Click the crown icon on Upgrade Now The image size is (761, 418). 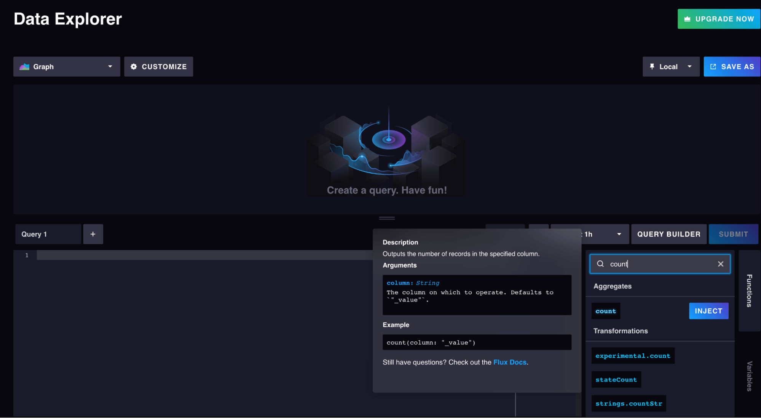pyautogui.click(x=687, y=19)
